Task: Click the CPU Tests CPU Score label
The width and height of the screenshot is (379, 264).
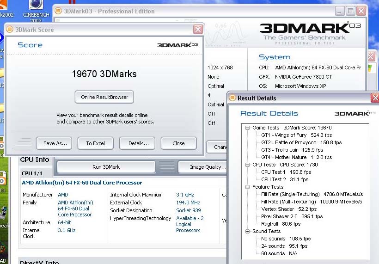Action: (285, 165)
